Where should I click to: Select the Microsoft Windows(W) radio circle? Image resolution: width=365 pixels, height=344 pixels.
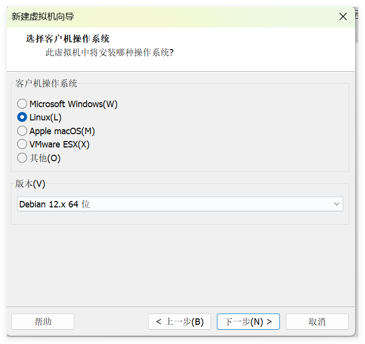[22, 104]
